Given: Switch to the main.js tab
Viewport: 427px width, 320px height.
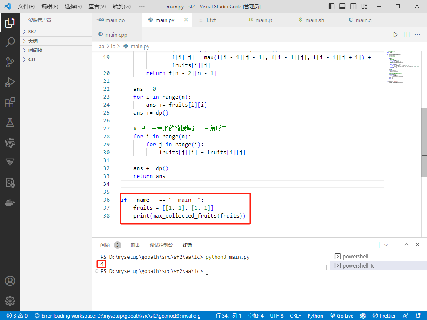Looking at the screenshot, I should pyautogui.click(x=267, y=20).
